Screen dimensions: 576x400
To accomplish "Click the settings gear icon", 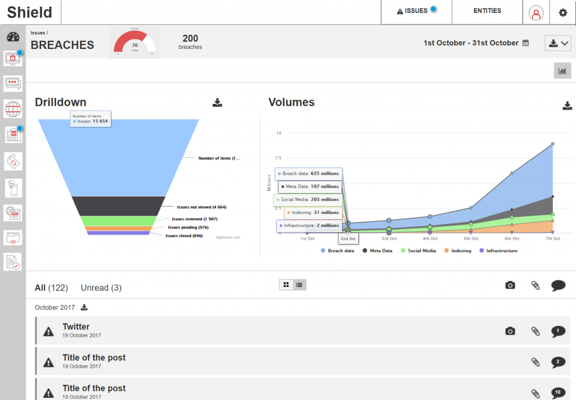I will tap(562, 12).
